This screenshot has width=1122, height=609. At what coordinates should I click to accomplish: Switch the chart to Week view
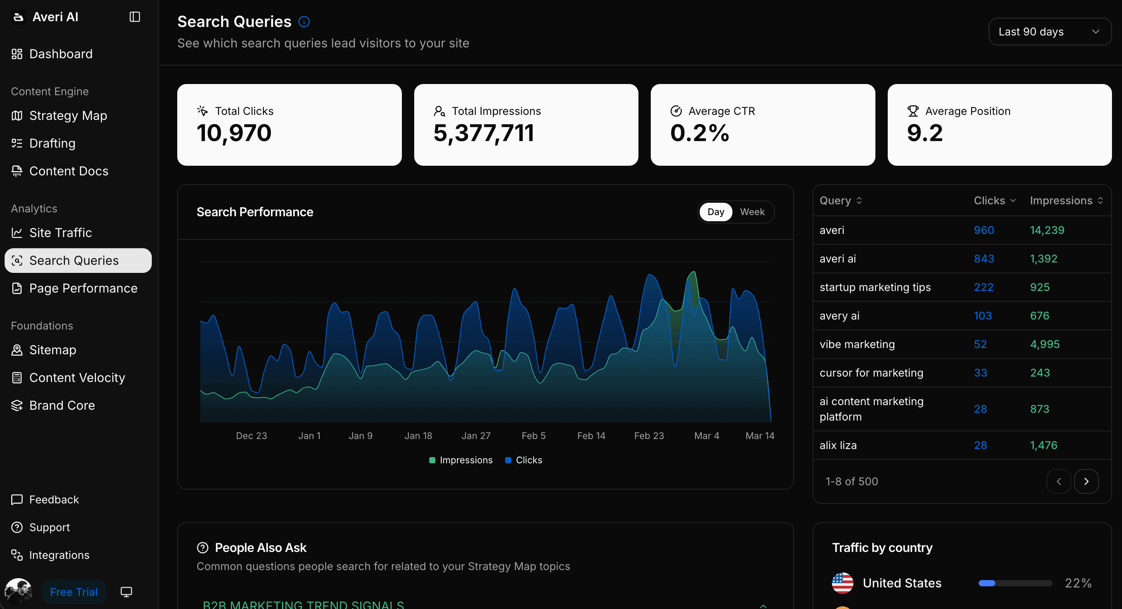[x=752, y=212]
